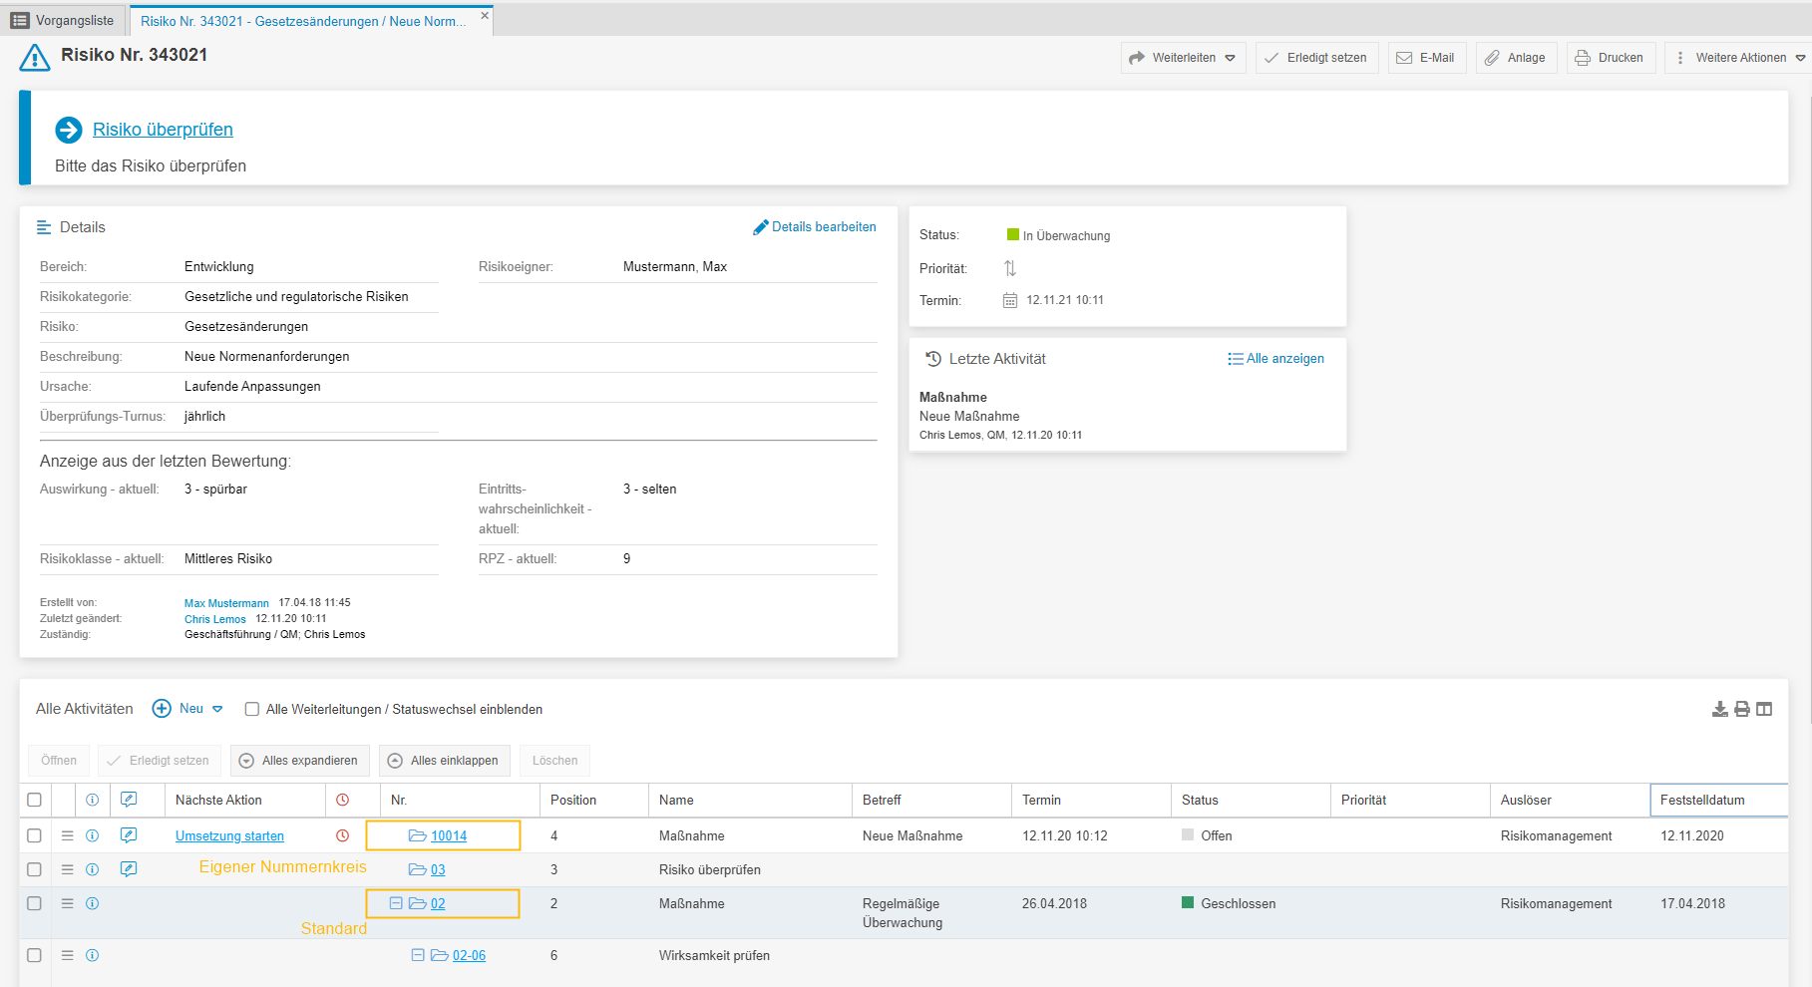Screen dimensions: 1812x987
Task: Sort by the Feststelldatum column header
Action: (x=1701, y=800)
